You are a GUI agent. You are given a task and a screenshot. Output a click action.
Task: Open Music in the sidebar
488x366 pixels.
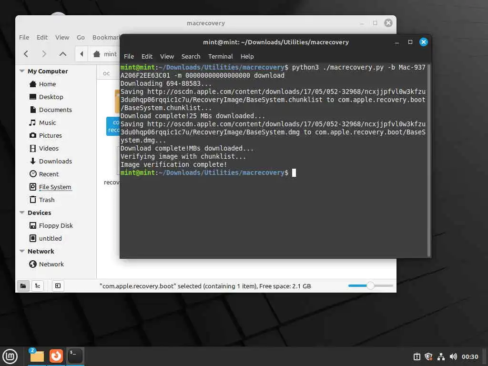pyautogui.click(x=47, y=122)
